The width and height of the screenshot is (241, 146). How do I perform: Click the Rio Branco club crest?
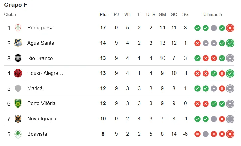click(18, 58)
